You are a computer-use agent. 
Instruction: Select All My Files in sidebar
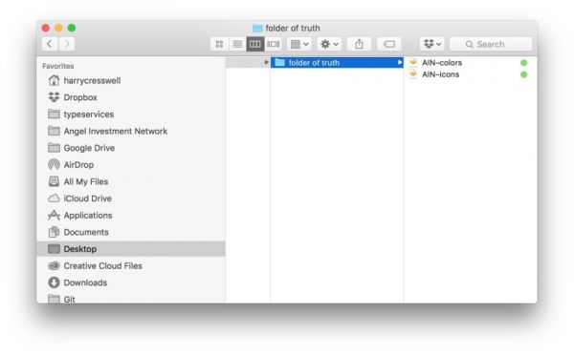[x=131, y=181]
